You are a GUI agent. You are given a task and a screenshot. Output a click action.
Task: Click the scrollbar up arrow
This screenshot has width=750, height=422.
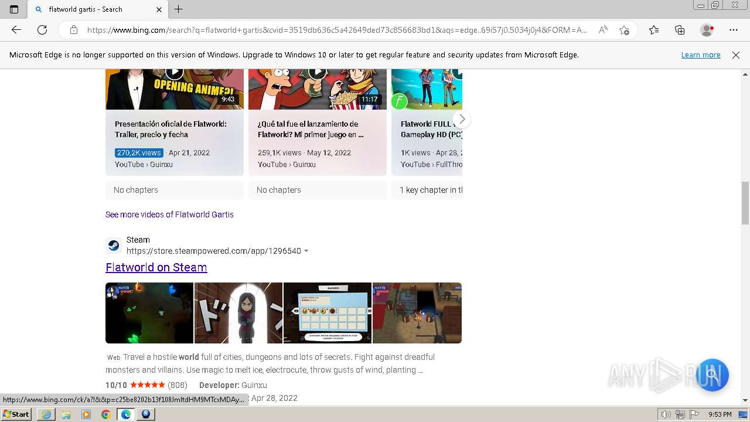click(x=745, y=74)
